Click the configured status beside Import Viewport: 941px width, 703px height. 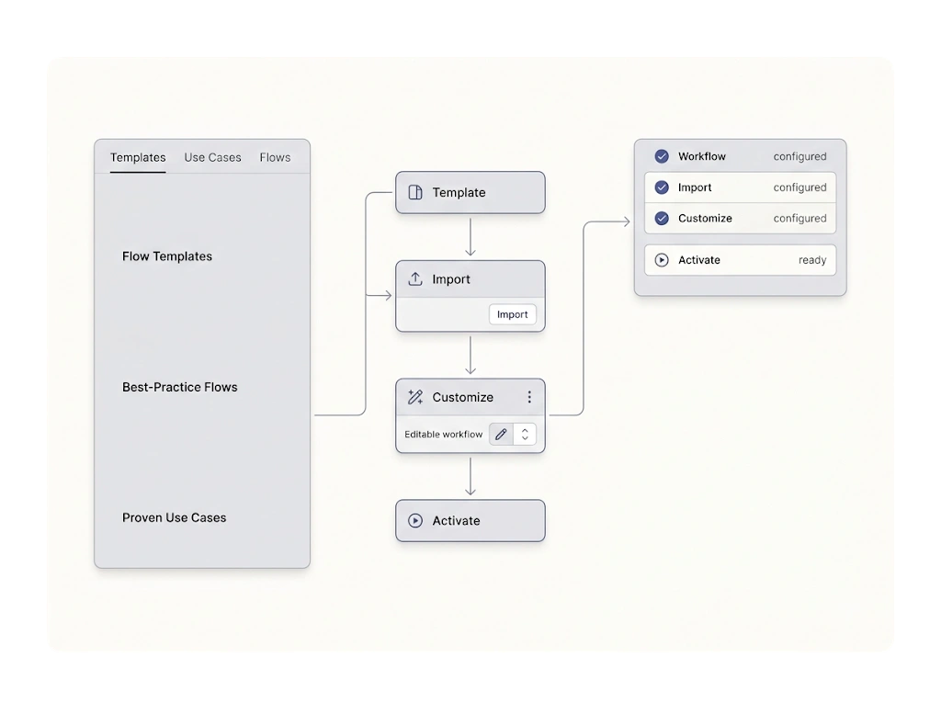coord(800,187)
